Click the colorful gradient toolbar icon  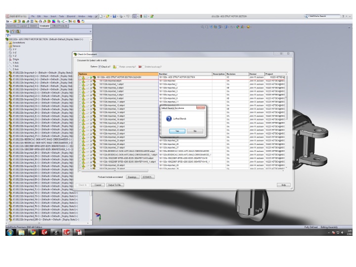click(54, 21)
